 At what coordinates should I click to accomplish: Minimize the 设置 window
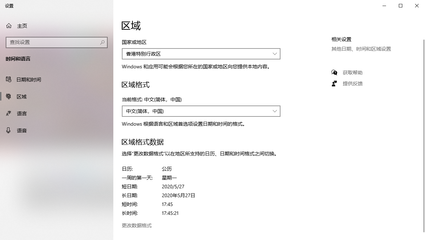pyautogui.click(x=384, y=6)
